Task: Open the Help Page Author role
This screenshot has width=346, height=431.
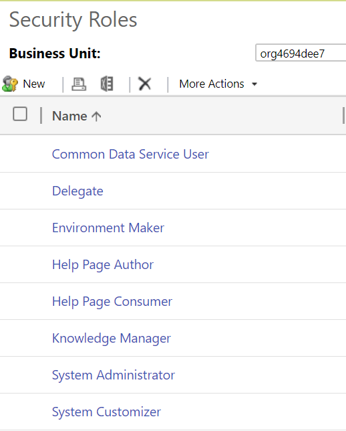Action: [103, 265]
